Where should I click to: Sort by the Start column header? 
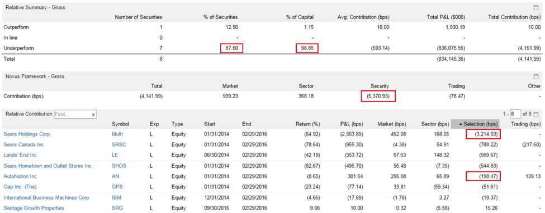tap(210, 124)
